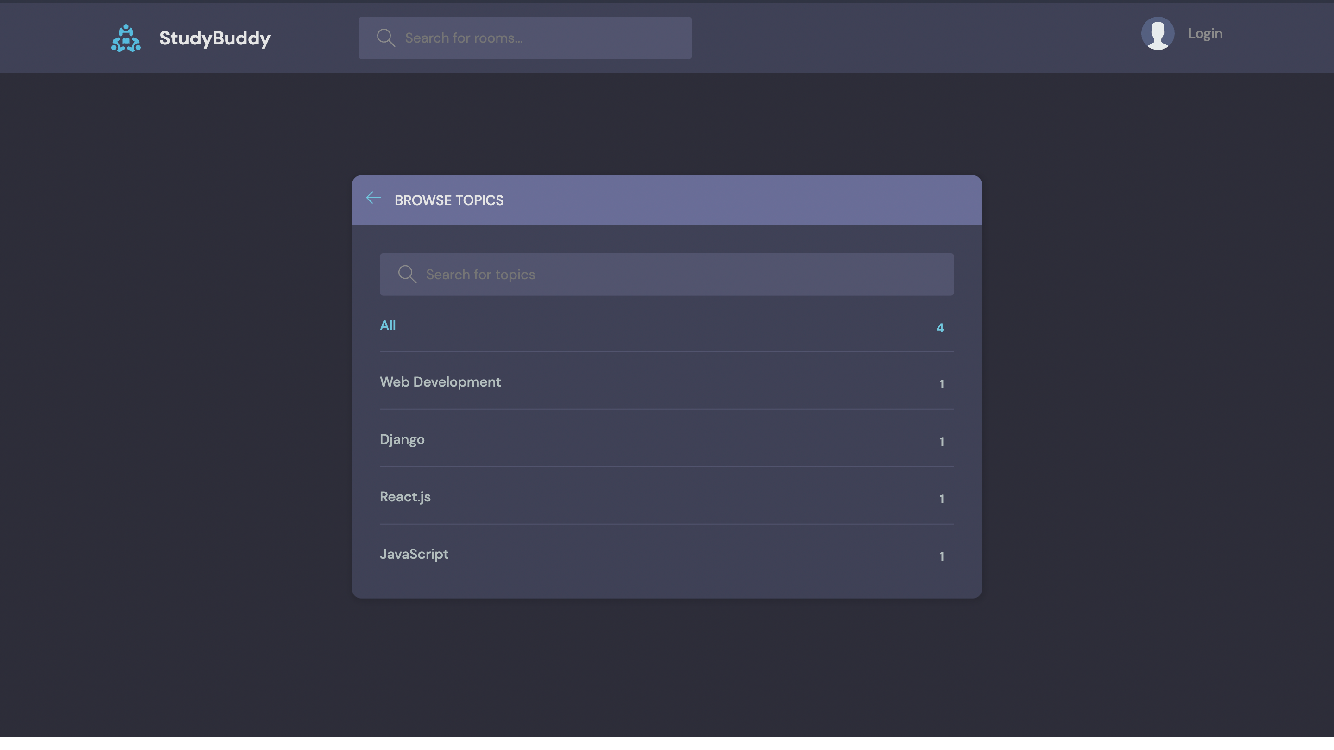This screenshot has height=750, width=1334.
Task: Select the All topics filter
Action: [x=388, y=325]
